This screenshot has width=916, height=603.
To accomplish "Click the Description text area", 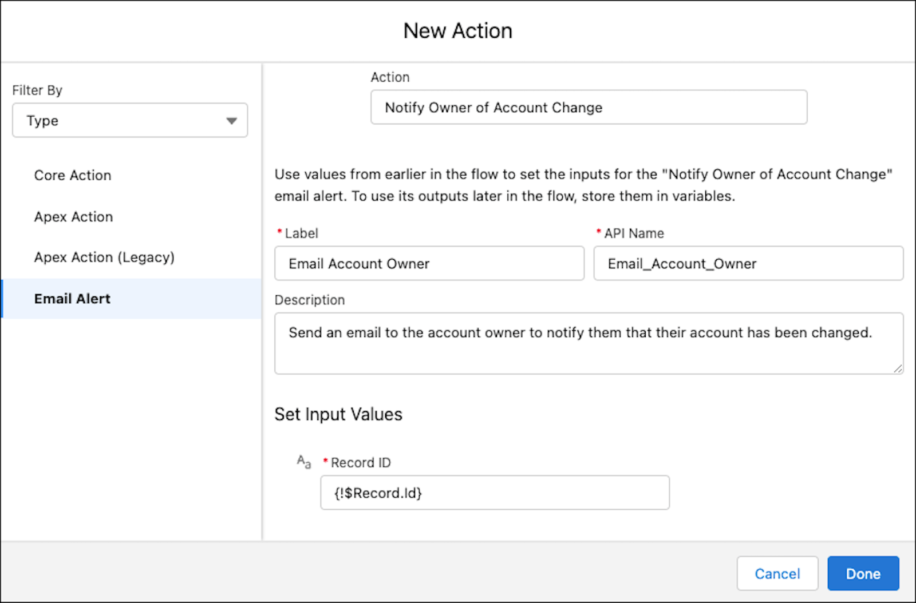I will [589, 343].
